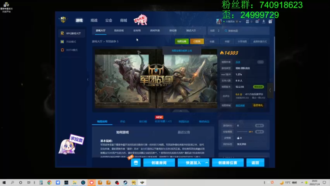330x186 pixels.
Task: Click 游戏大厅 in the breadcrumb
Action: tap(97, 42)
